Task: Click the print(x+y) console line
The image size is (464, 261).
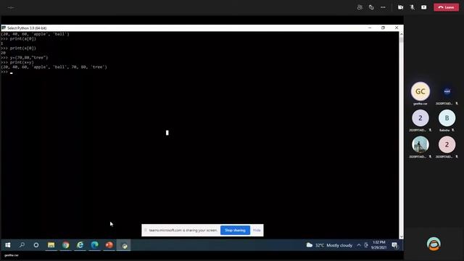Action: 17,62
